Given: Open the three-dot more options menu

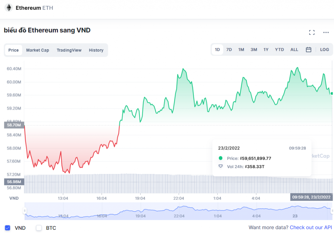Looking at the screenshot, I should [x=326, y=32].
